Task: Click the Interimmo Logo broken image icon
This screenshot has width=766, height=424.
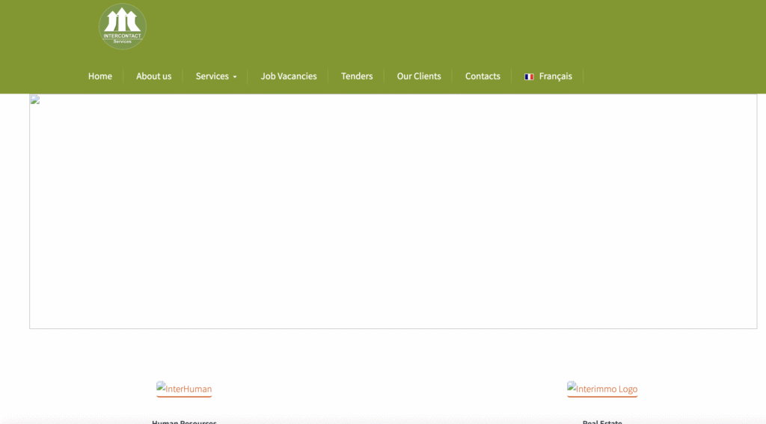Action: tap(572, 386)
